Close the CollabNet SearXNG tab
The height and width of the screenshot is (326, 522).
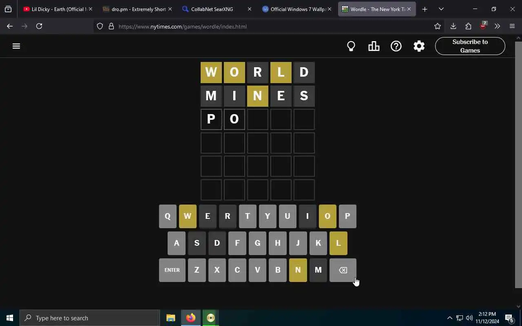(250, 9)
